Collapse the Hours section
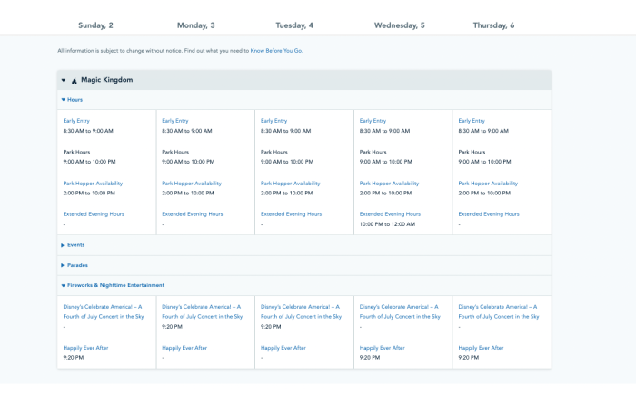 [72, 99]
